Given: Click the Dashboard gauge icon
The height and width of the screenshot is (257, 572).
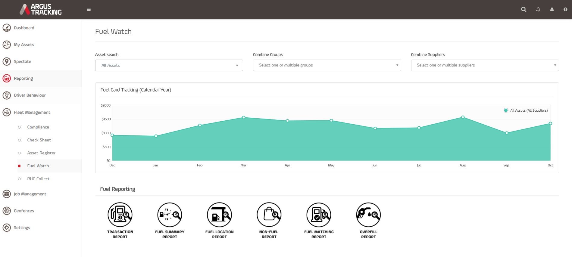Looking at the screenshot, I should [7, 28].
